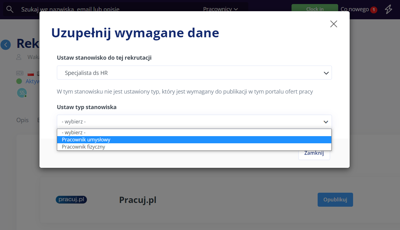Click the green Aktywna status dot
This screenshot has width=400, height=230.
click(19, 81)
